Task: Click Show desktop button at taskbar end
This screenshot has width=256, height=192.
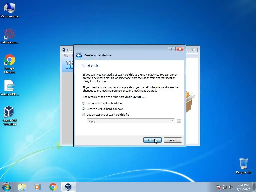Action: coord(254,187)
